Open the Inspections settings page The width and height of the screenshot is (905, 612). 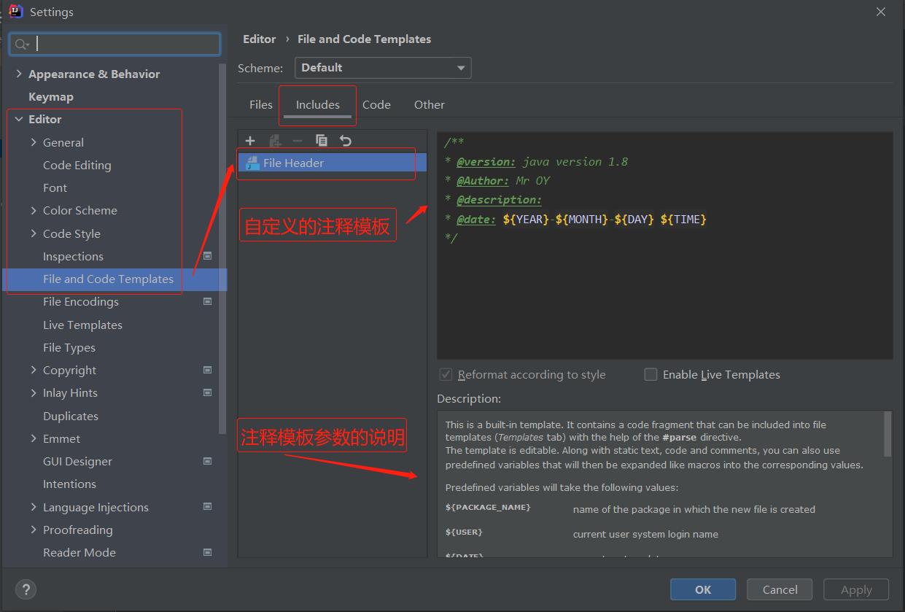pos(73,256)
